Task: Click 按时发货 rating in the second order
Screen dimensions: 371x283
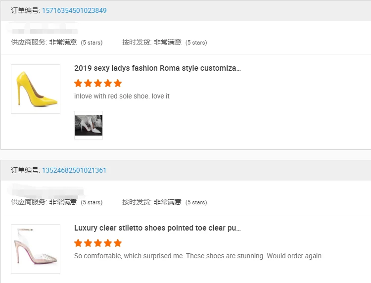Action: coord(165,202)
